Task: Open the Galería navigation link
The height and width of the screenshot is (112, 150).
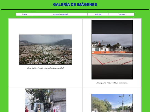Action: pyautogui.click(x=98, y=14)
